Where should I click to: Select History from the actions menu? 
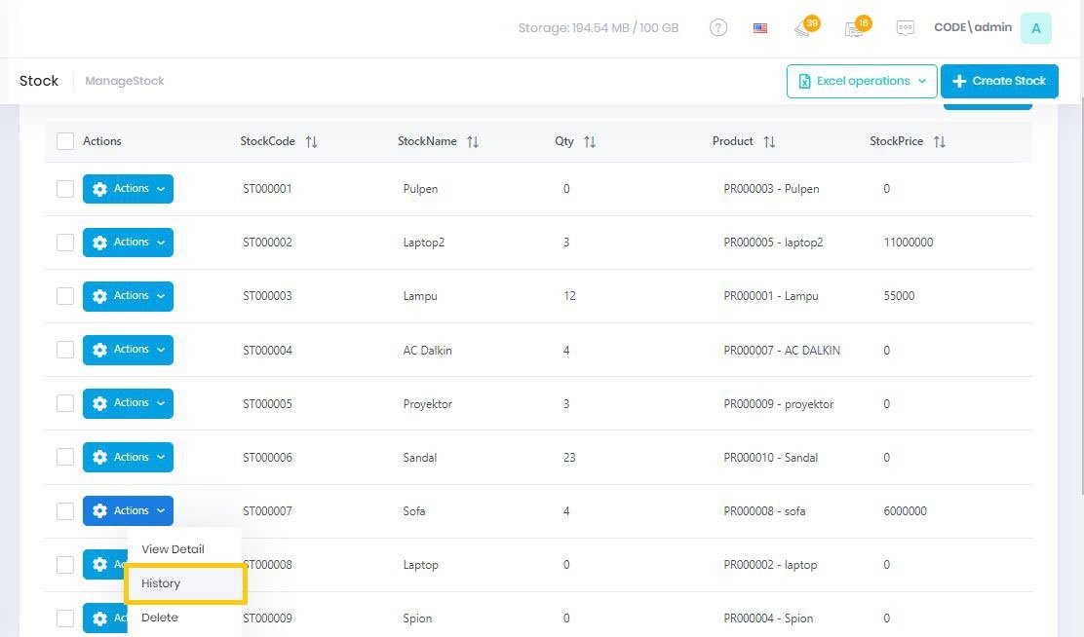[162, 583]
